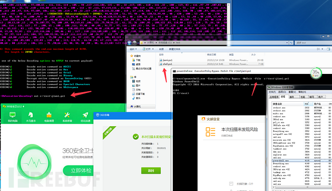This screenshot has width=332, height=191.
Task: Click the 35% memory accelerator ball
Action: pyautogui.click(x=316, y=73)
